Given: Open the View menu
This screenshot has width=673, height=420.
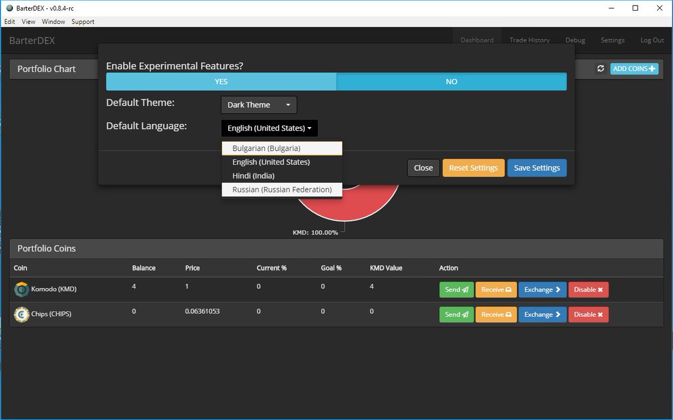Looking at the screenshot, I should click(29, 22).
